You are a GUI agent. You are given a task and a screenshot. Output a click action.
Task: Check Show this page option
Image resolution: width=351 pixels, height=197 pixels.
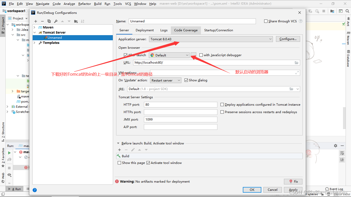click(x=119, y=163)
